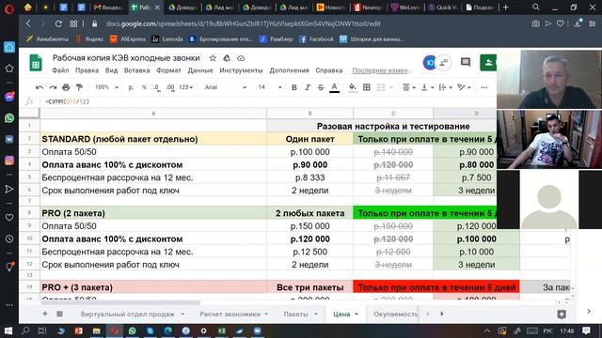The height and width of the screenshot is (338, 602).
Task: Click the print icon
Action: [66, 87]
